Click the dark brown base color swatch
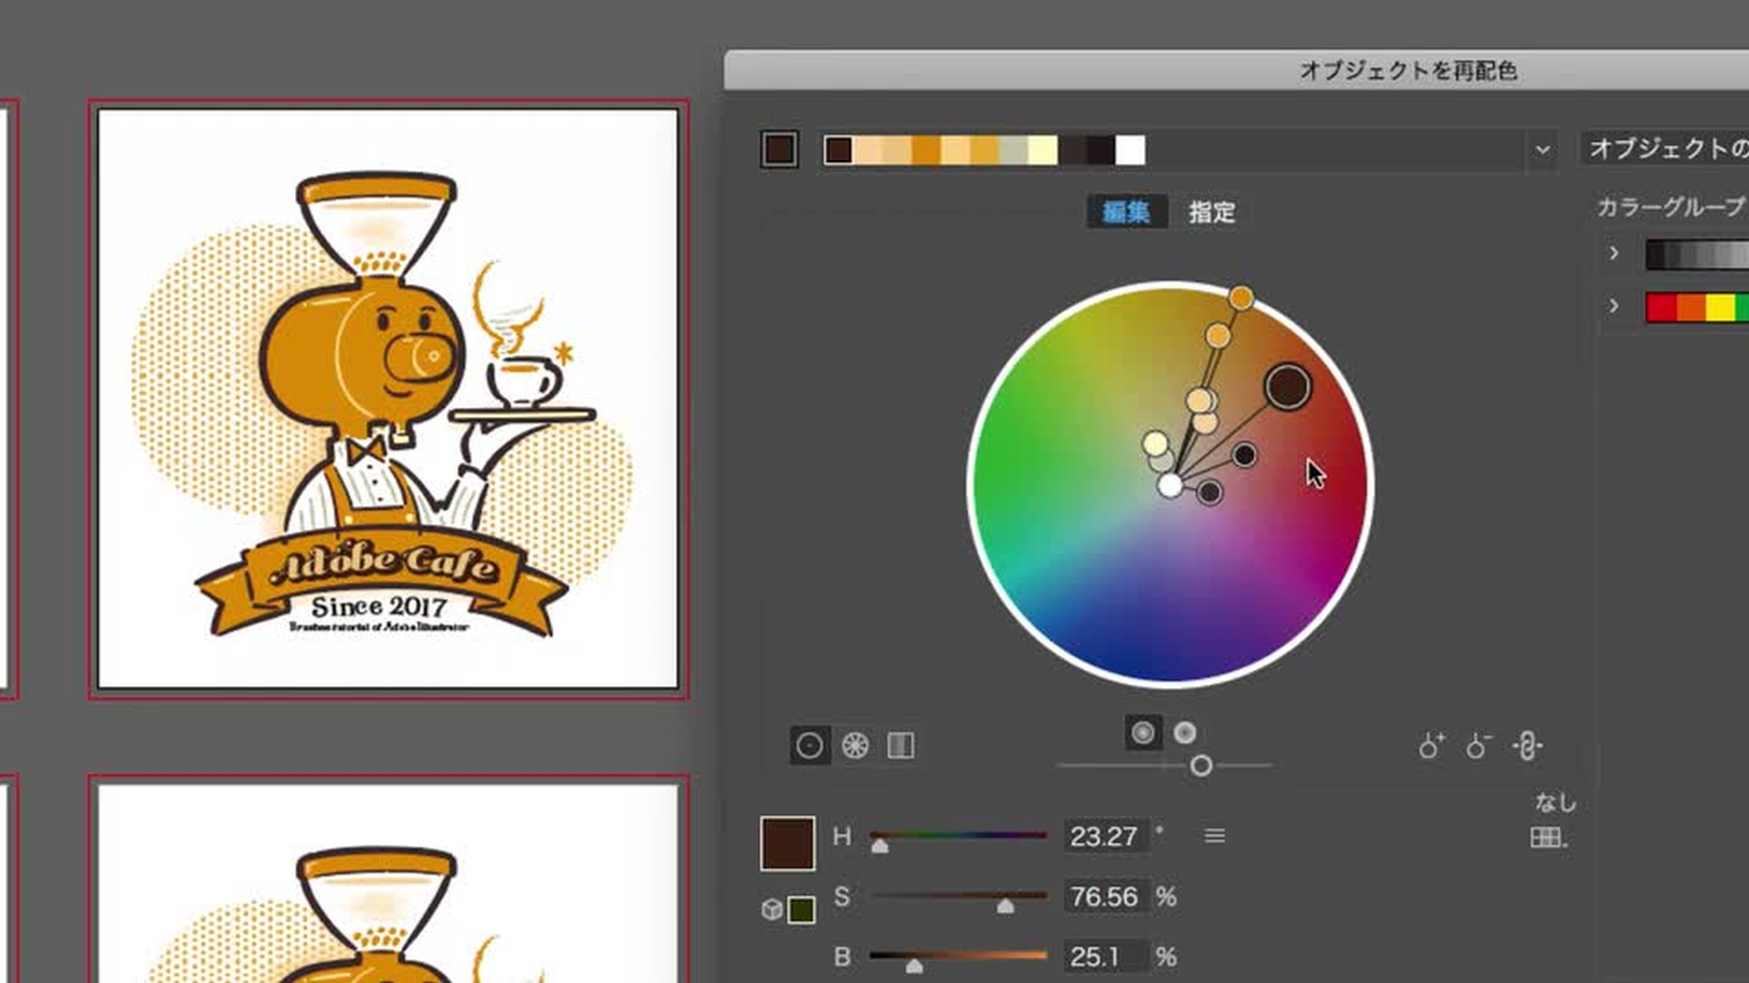Viewport: 1749px width, 983px height. point(780,149)
